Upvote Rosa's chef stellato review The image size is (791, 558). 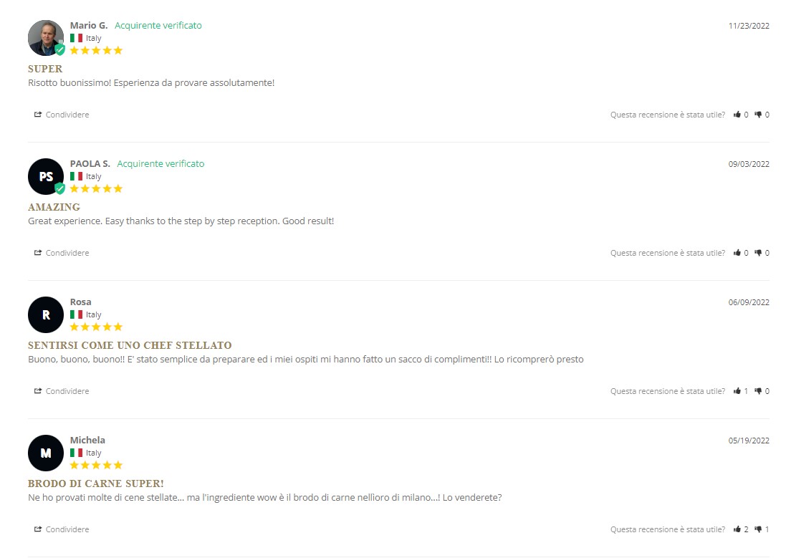point(737,391)
